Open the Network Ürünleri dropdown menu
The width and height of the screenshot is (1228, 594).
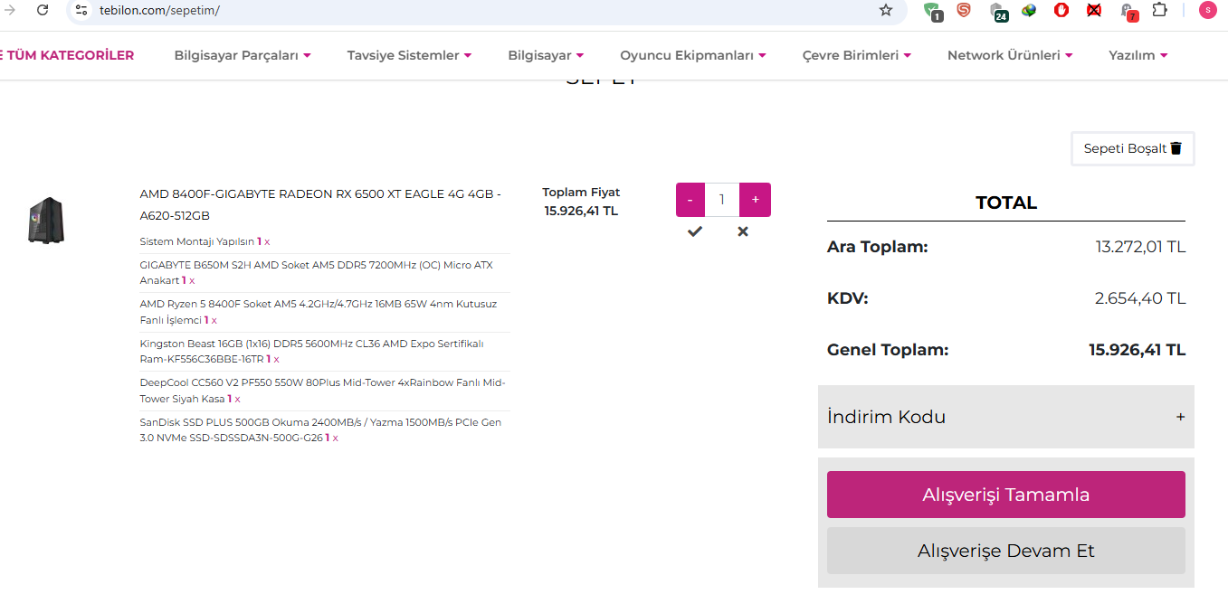pyautogui.click(x=1010, y=55)
